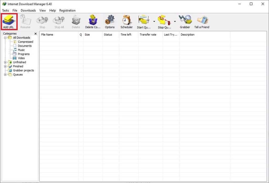This screenshot has width=269, height=183.
Task: Launch the Grabber tool icon
Action: coord(185,22)
